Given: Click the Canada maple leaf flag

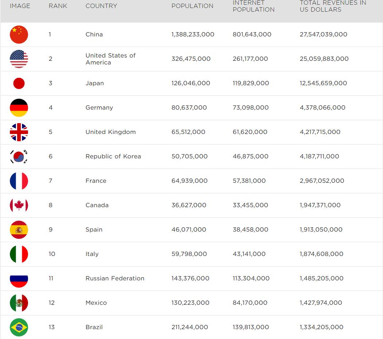Looking at the screenshot, I should (x=19, y=205).
